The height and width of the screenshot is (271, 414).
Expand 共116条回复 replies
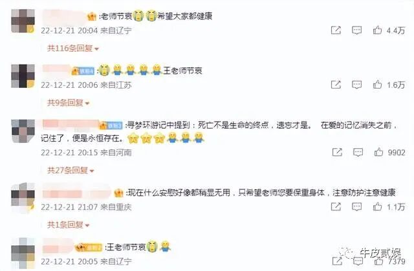(73, 49)
